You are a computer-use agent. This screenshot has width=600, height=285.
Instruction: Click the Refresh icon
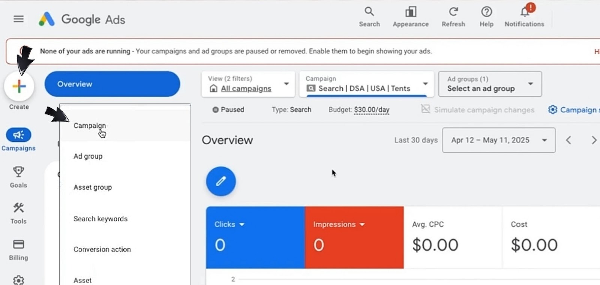453,12
